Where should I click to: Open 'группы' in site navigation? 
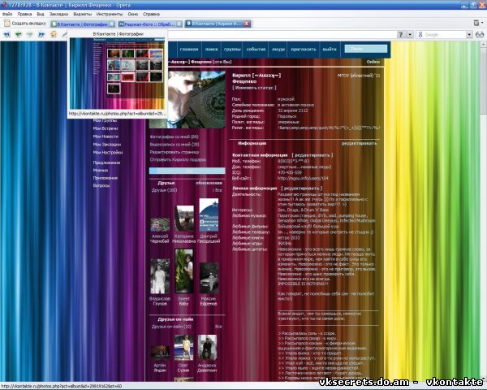coord(232,50)
